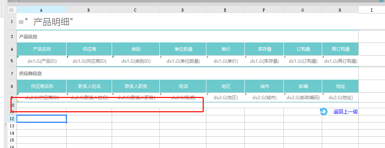This screenshot has width=385, height=148.
Task: Select cell ds2.G(邮政编码)
Action: coord(303,97)
